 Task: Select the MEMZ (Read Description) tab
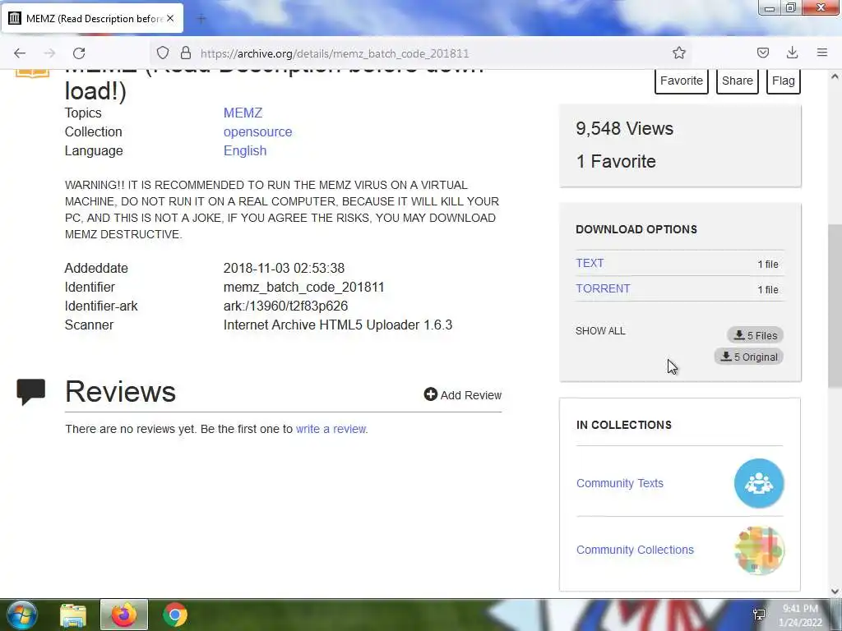(92, 18)
